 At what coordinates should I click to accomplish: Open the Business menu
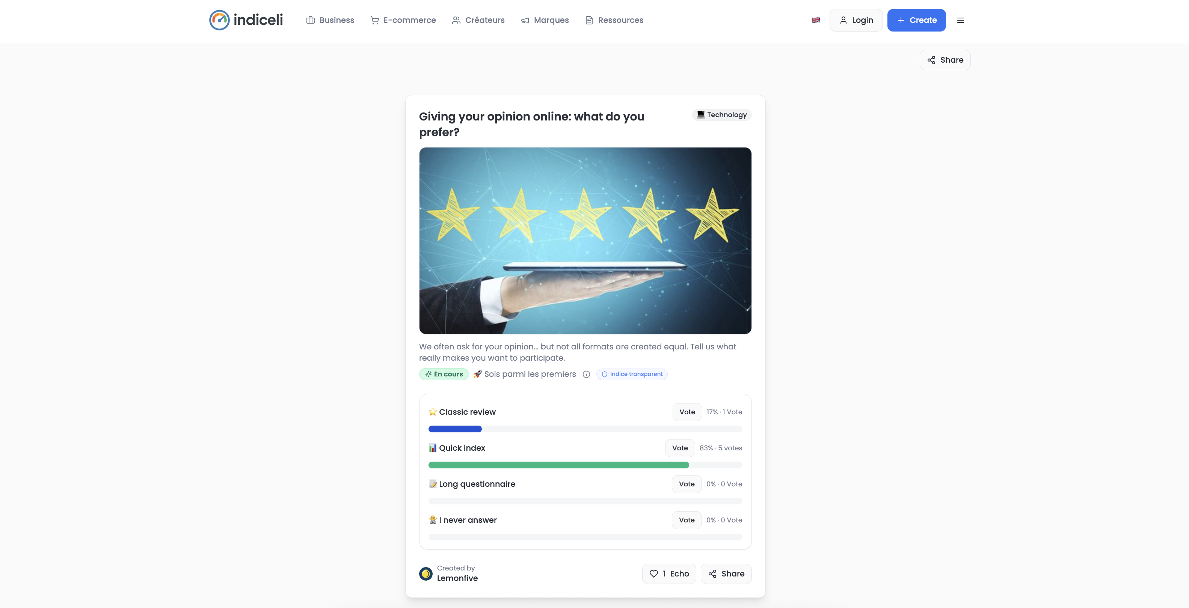pos(330,20)
